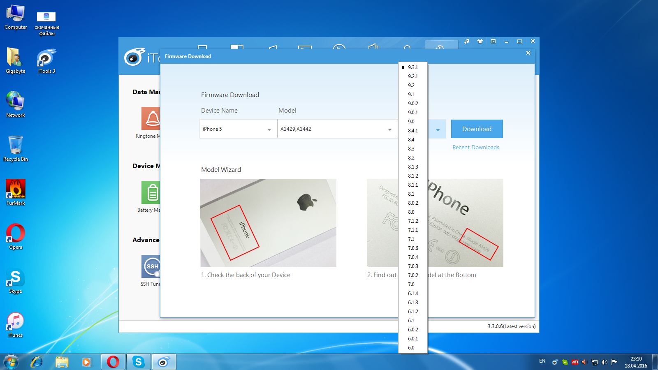Pick firmware version 6.0 at list bottom

pos(411,348)
